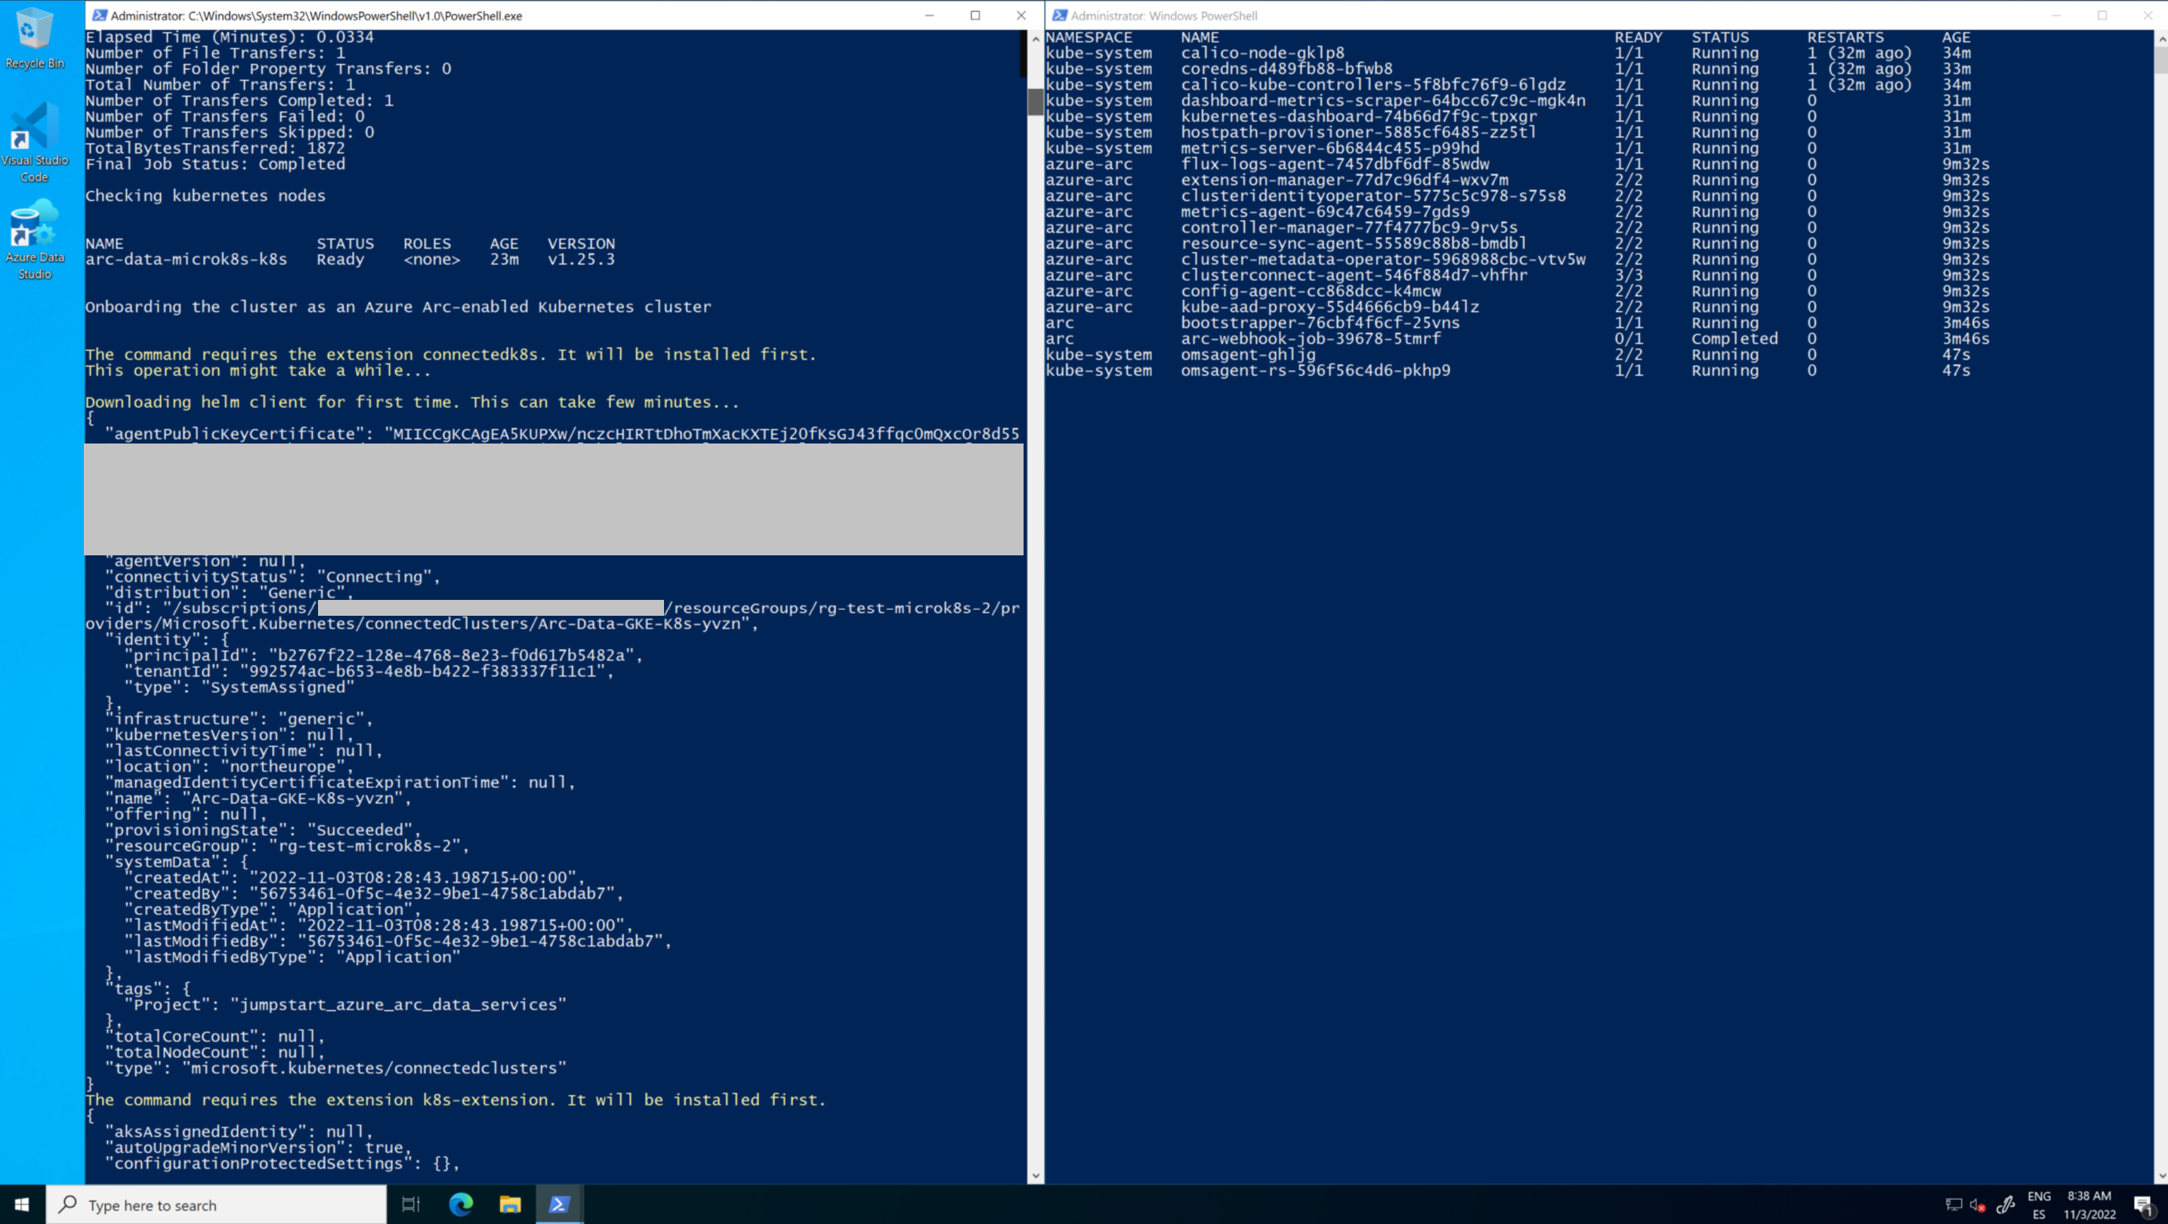
Task: Open the language menu via the ENG indicator
Action: 2040,1195
